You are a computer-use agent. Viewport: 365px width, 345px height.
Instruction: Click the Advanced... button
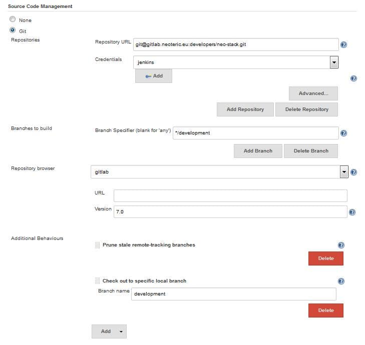click(x=313, y=93)
